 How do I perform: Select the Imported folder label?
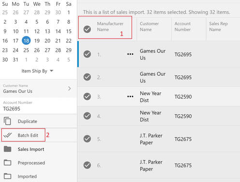click(x=27, y=176)
